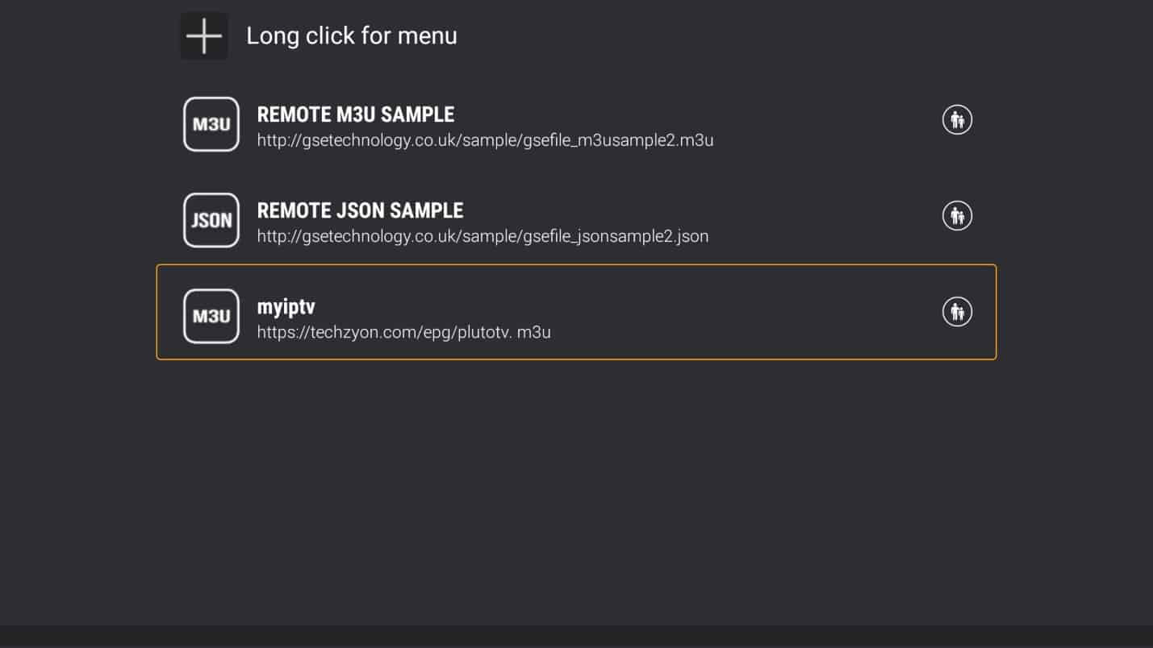Click the empty area below the playlist list
The height and width of the screenshot is (648, 1153).
[x=576, y=492]
